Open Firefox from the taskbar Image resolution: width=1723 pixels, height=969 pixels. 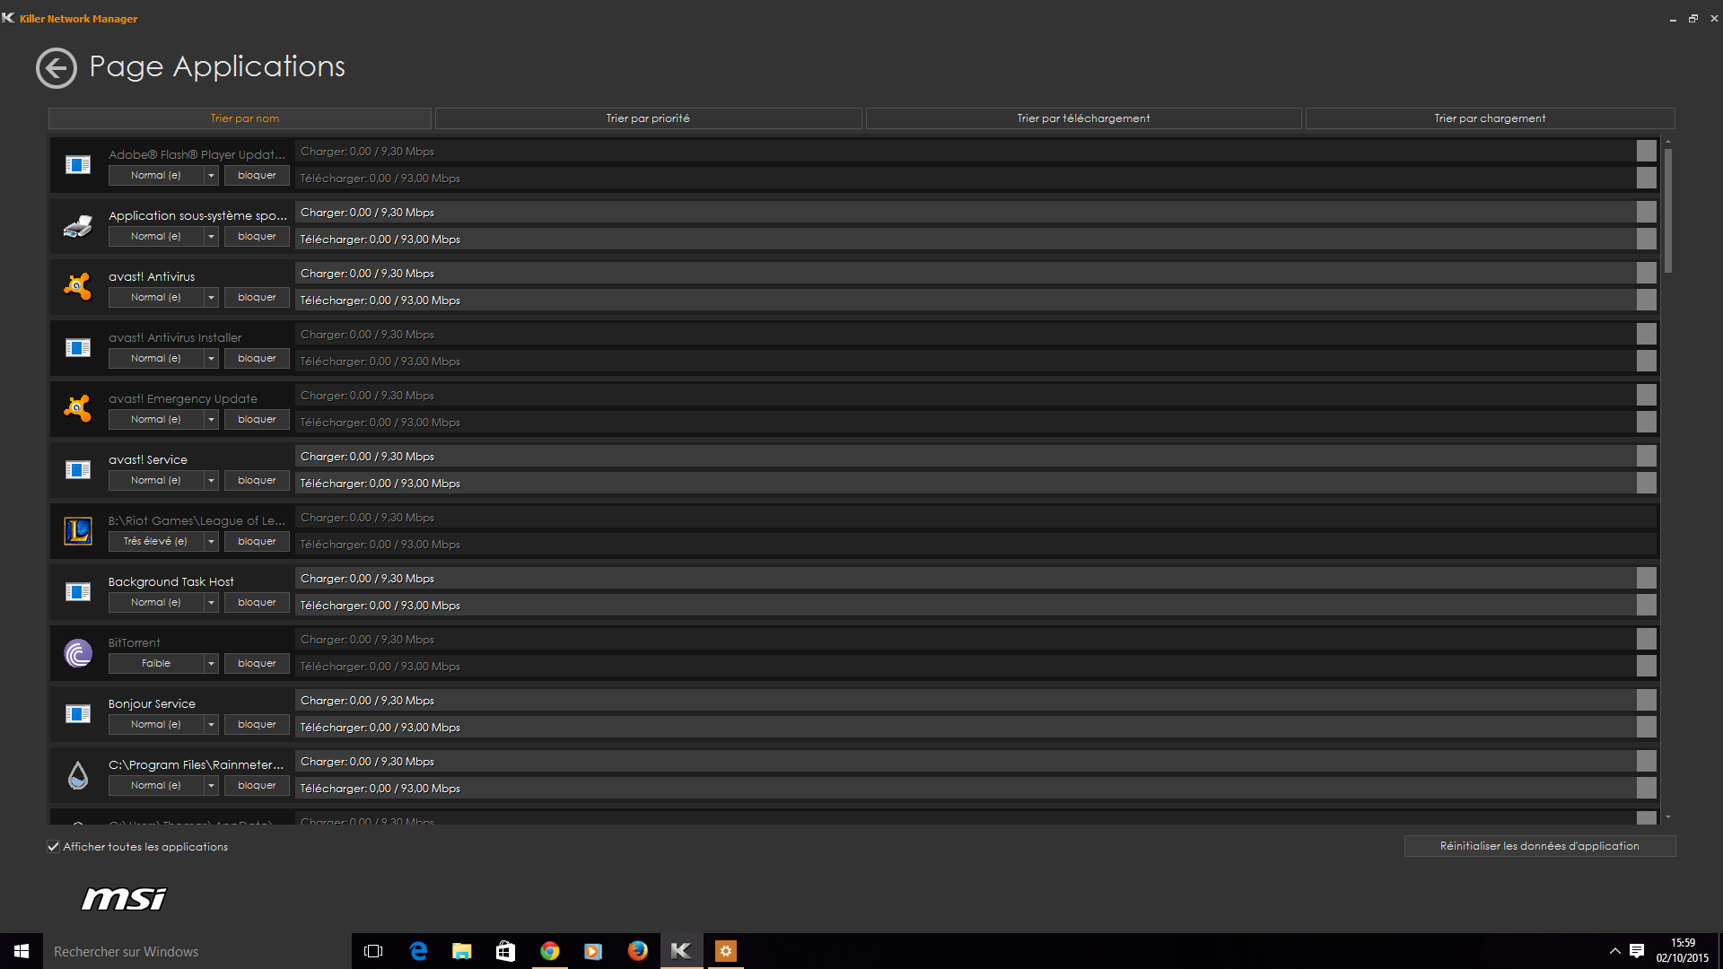click(637, 951)
